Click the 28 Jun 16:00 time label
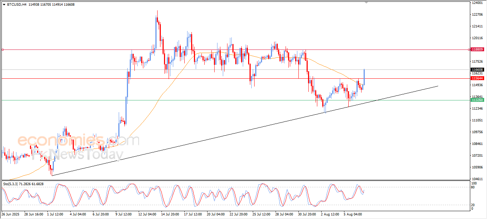This screenshot has height=219, width=487. (33, 214)
